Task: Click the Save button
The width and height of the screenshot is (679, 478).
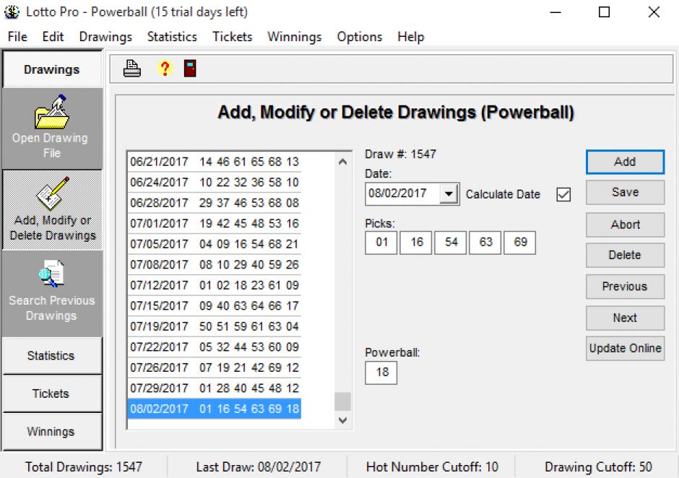Action: [x=625, y=192]
